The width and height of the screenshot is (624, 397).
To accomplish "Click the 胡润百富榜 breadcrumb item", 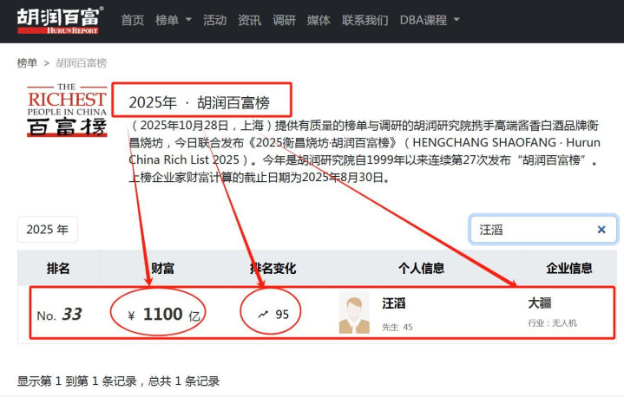I will pyautogui.click(x=82, y=62).
